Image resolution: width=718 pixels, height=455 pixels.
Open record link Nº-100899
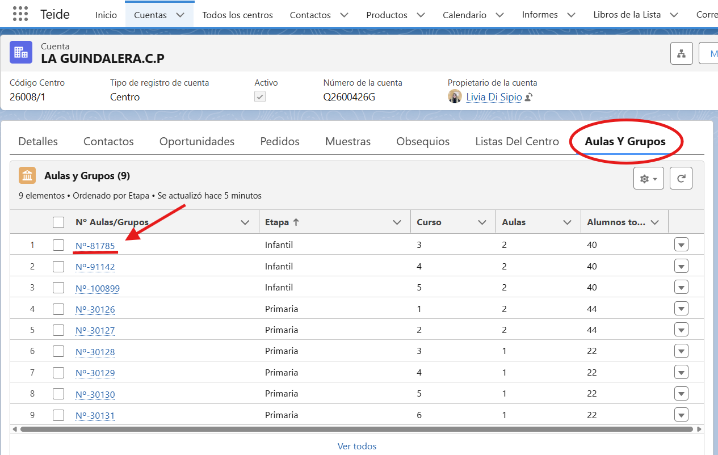click(98, 288)
